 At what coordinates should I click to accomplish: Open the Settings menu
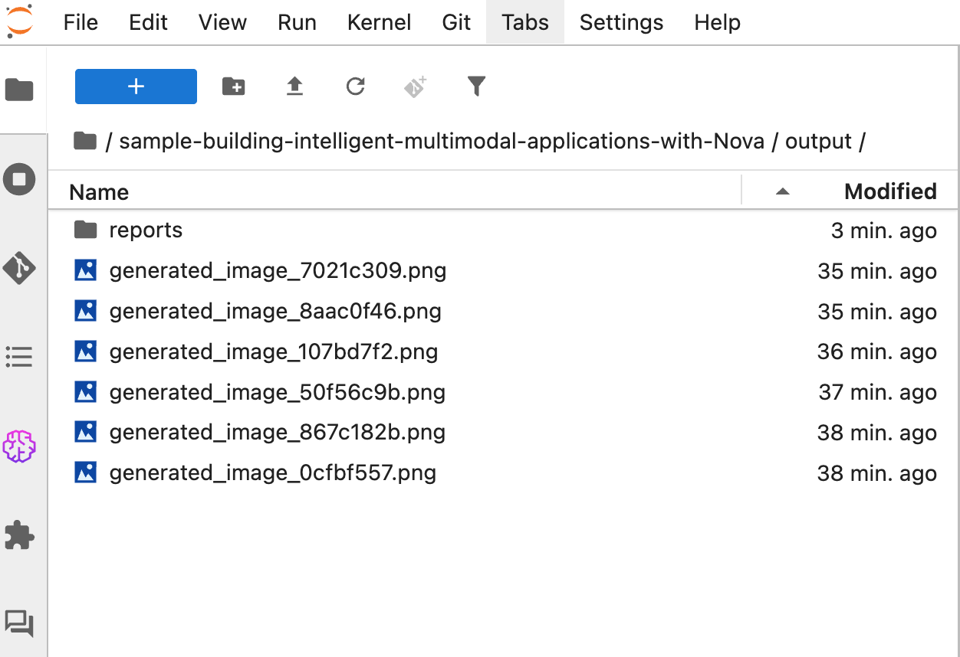tap(621, 22)
